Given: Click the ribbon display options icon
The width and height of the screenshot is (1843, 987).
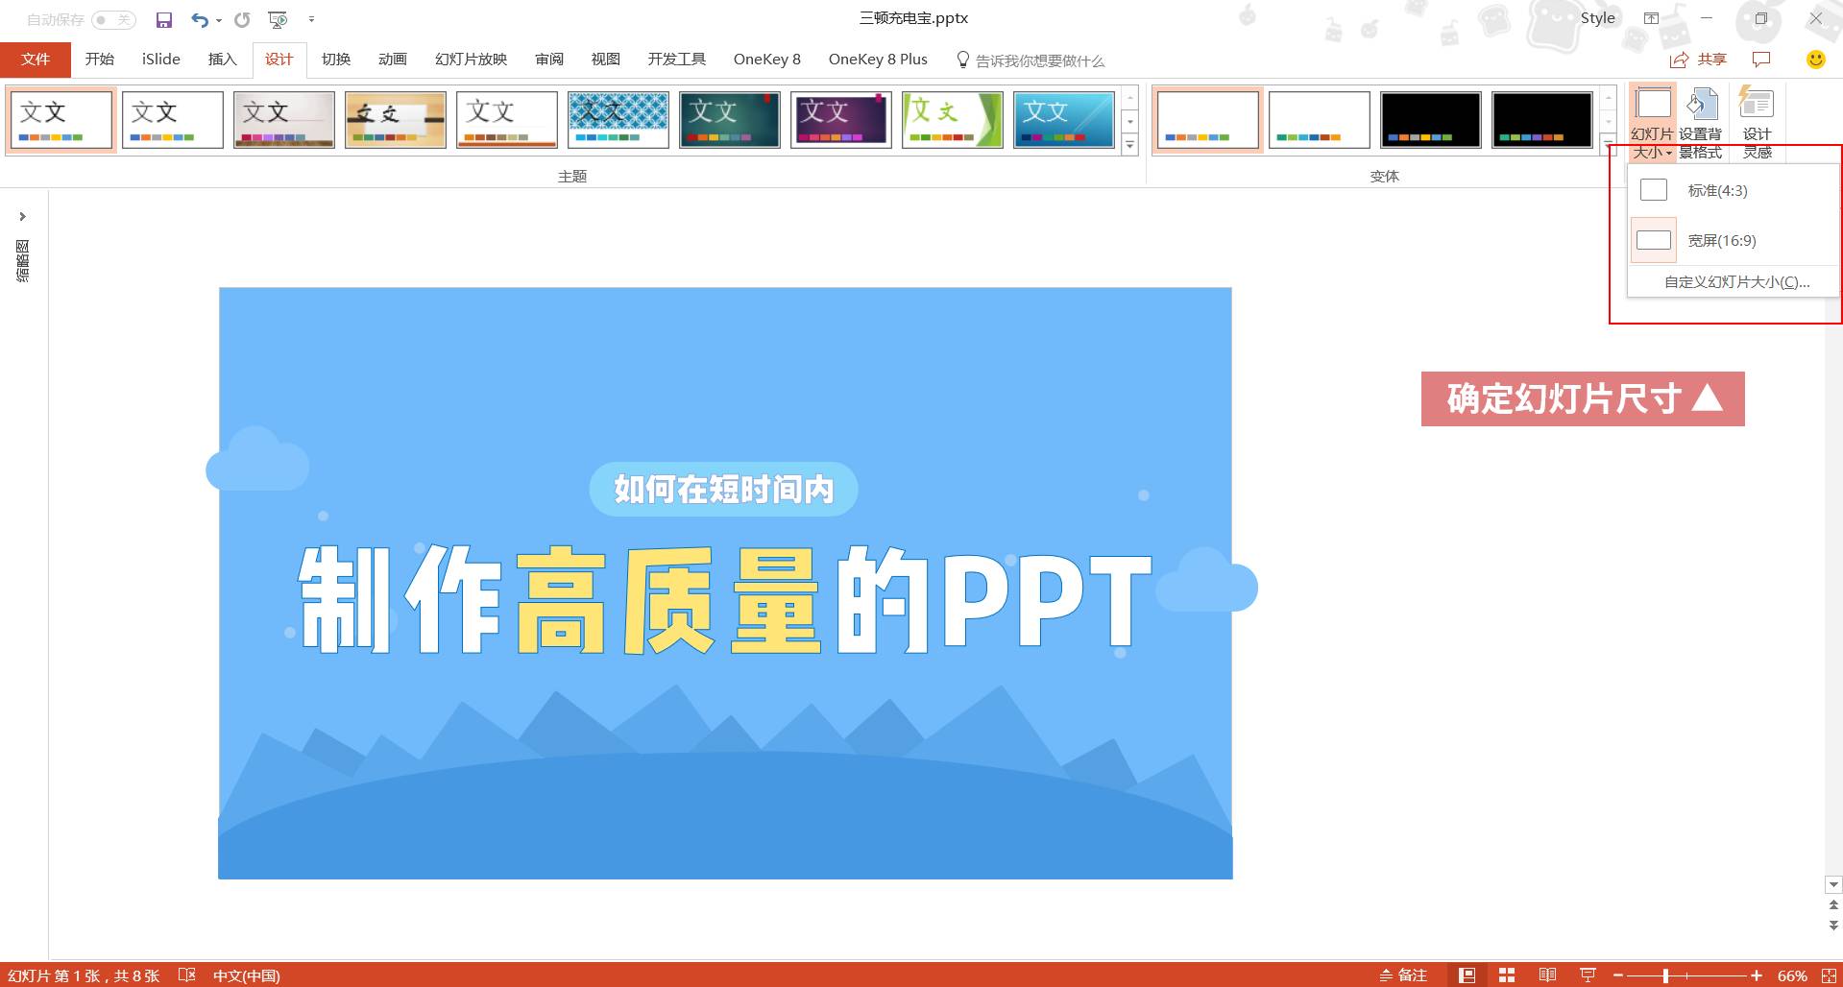Looking at the screenshot, I should point(1651,18).
